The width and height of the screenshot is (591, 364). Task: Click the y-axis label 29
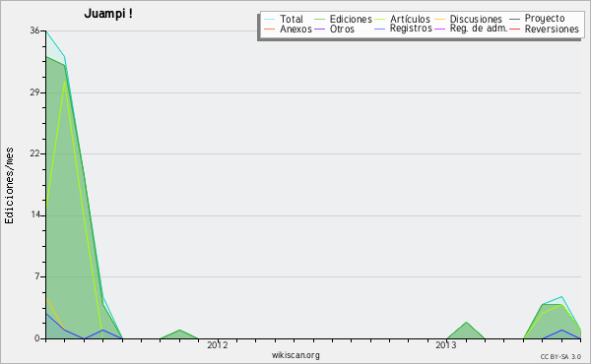coord(34,92)
